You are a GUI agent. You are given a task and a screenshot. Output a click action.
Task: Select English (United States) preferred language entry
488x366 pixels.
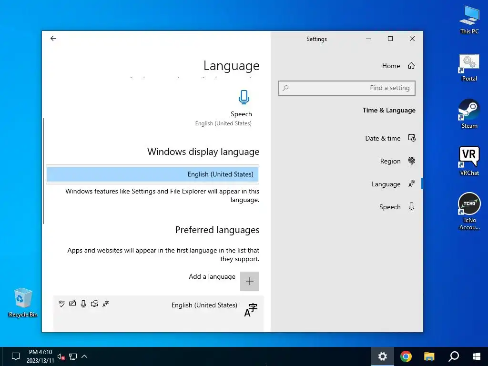158,313
